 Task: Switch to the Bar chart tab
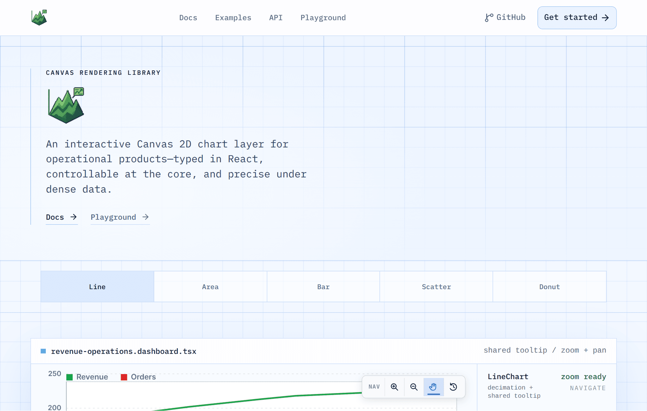click(323, 287)
